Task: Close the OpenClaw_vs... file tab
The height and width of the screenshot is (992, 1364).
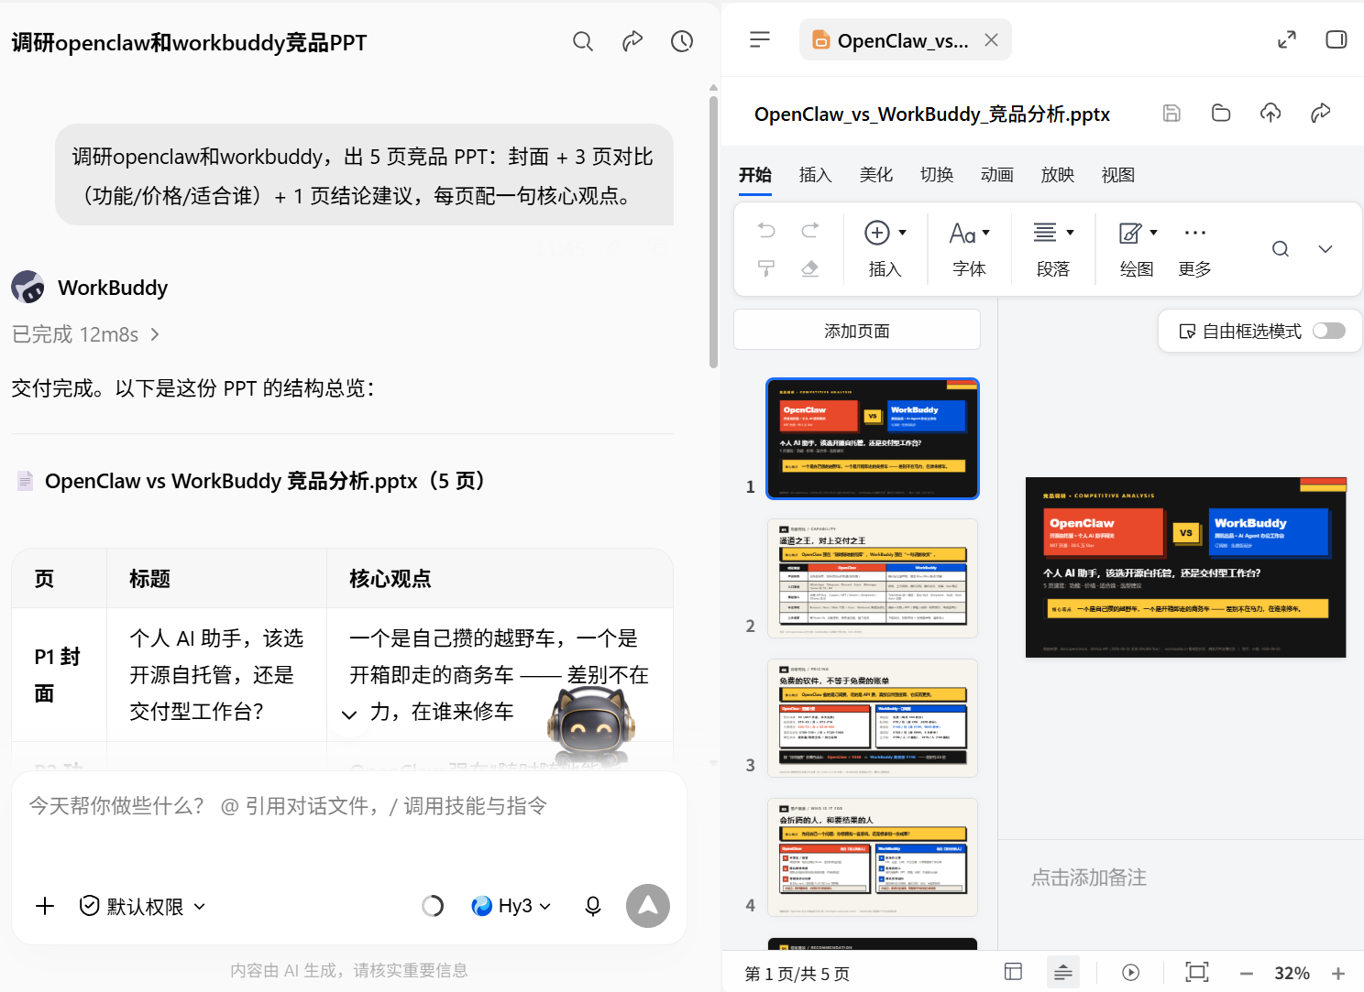Action: pos(991,40)
